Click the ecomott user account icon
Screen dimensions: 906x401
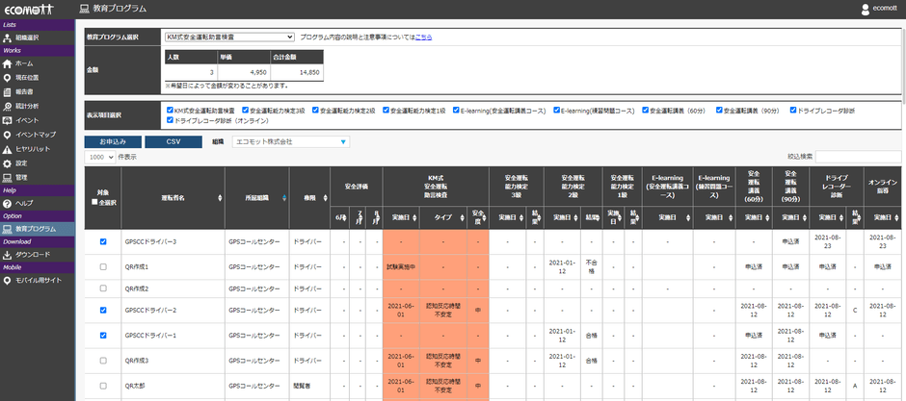click(x=865, y=9)
